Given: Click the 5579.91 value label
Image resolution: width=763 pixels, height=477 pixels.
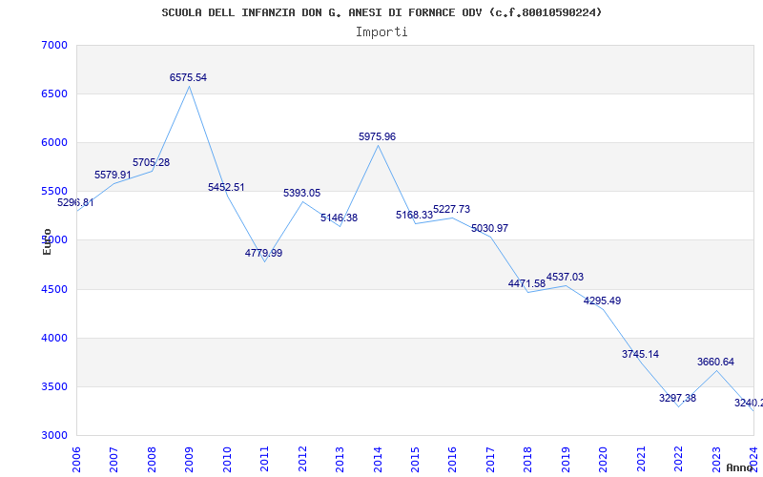Looking at the screenshot, I should 113,175.
